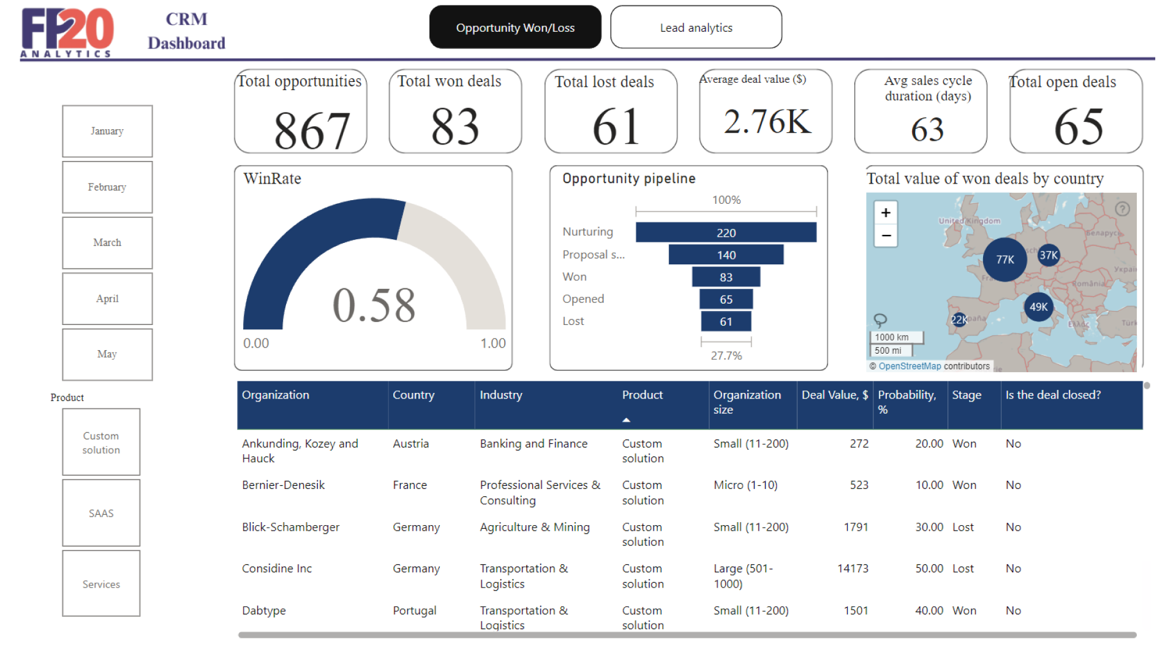Filter by March
1176x661 pixels.
coord(107,243)
